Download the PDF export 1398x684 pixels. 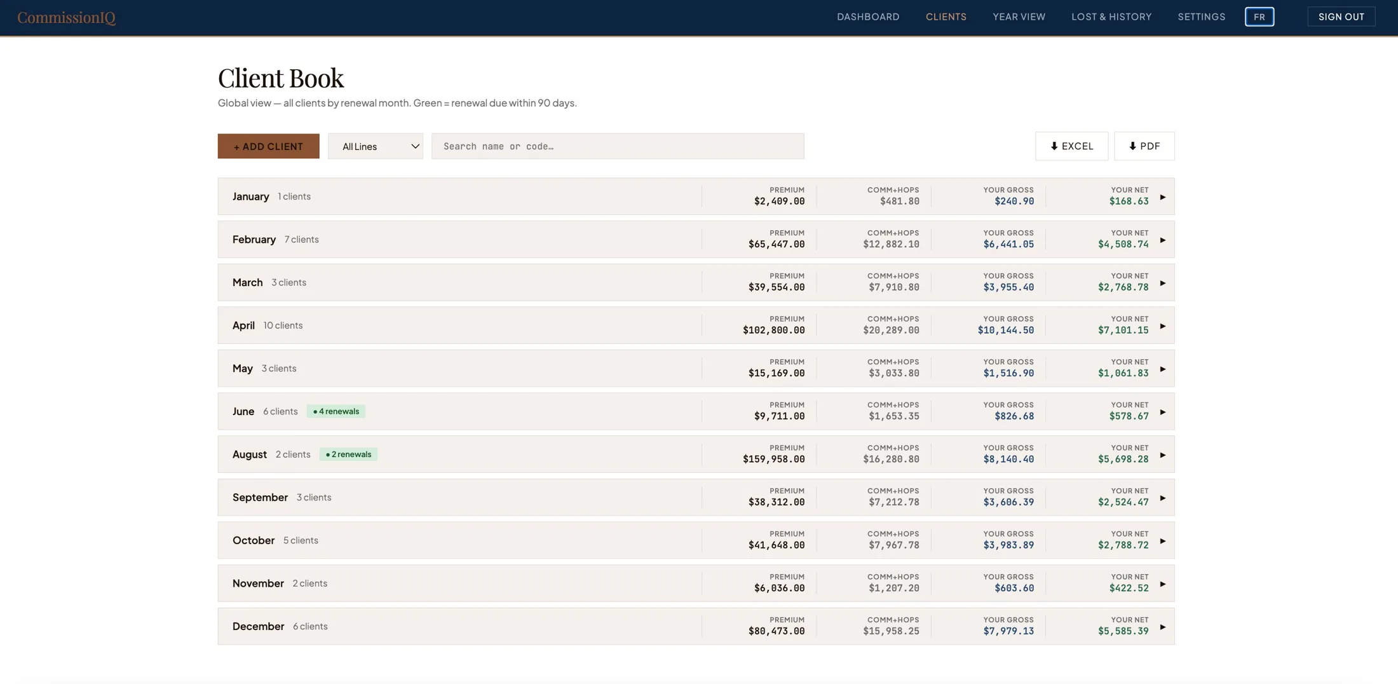[1144, 146]
